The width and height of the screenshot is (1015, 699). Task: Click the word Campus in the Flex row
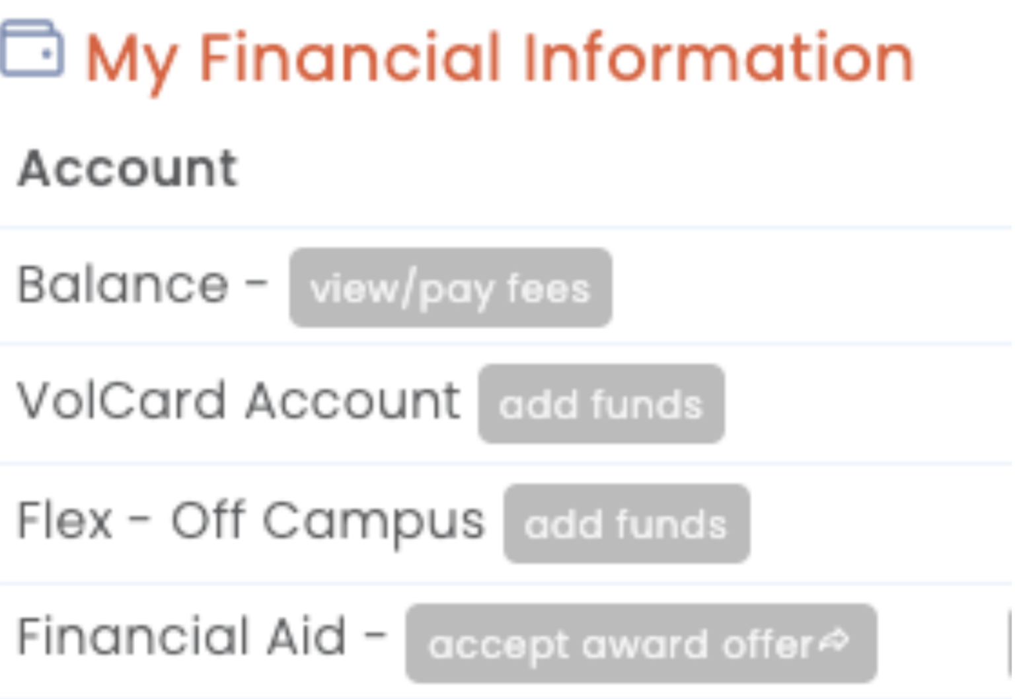pyautogui.click(x=373, y=522)
